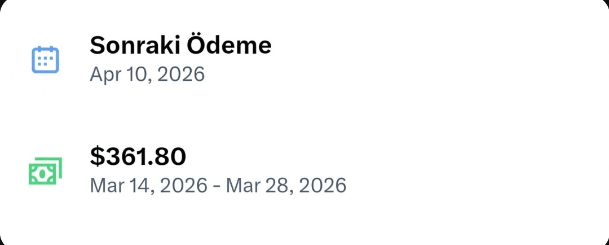Click the dollar sign before 361.80

click(x=96, y=157)
